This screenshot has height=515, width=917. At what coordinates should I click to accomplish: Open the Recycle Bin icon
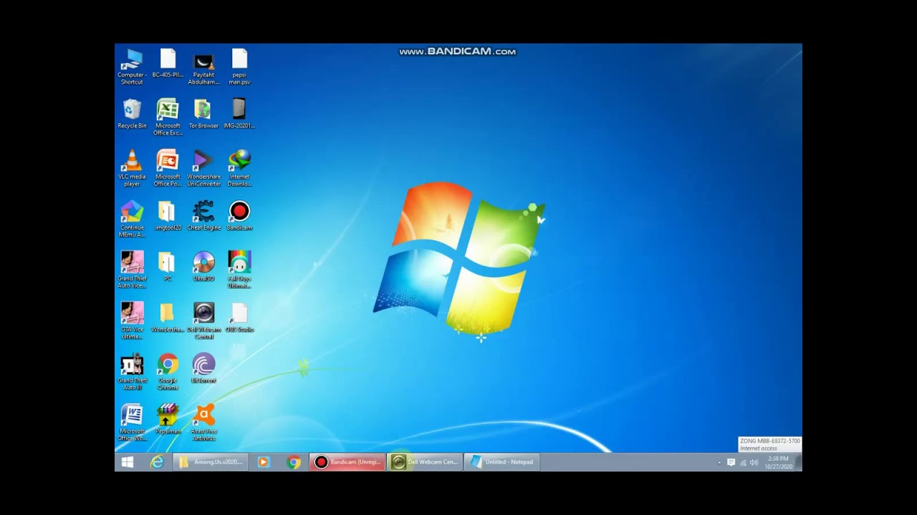point(132,114)
